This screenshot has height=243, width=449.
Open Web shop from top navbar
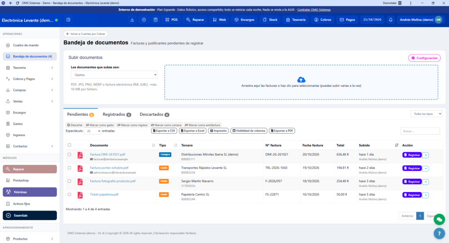click(219, 20)
